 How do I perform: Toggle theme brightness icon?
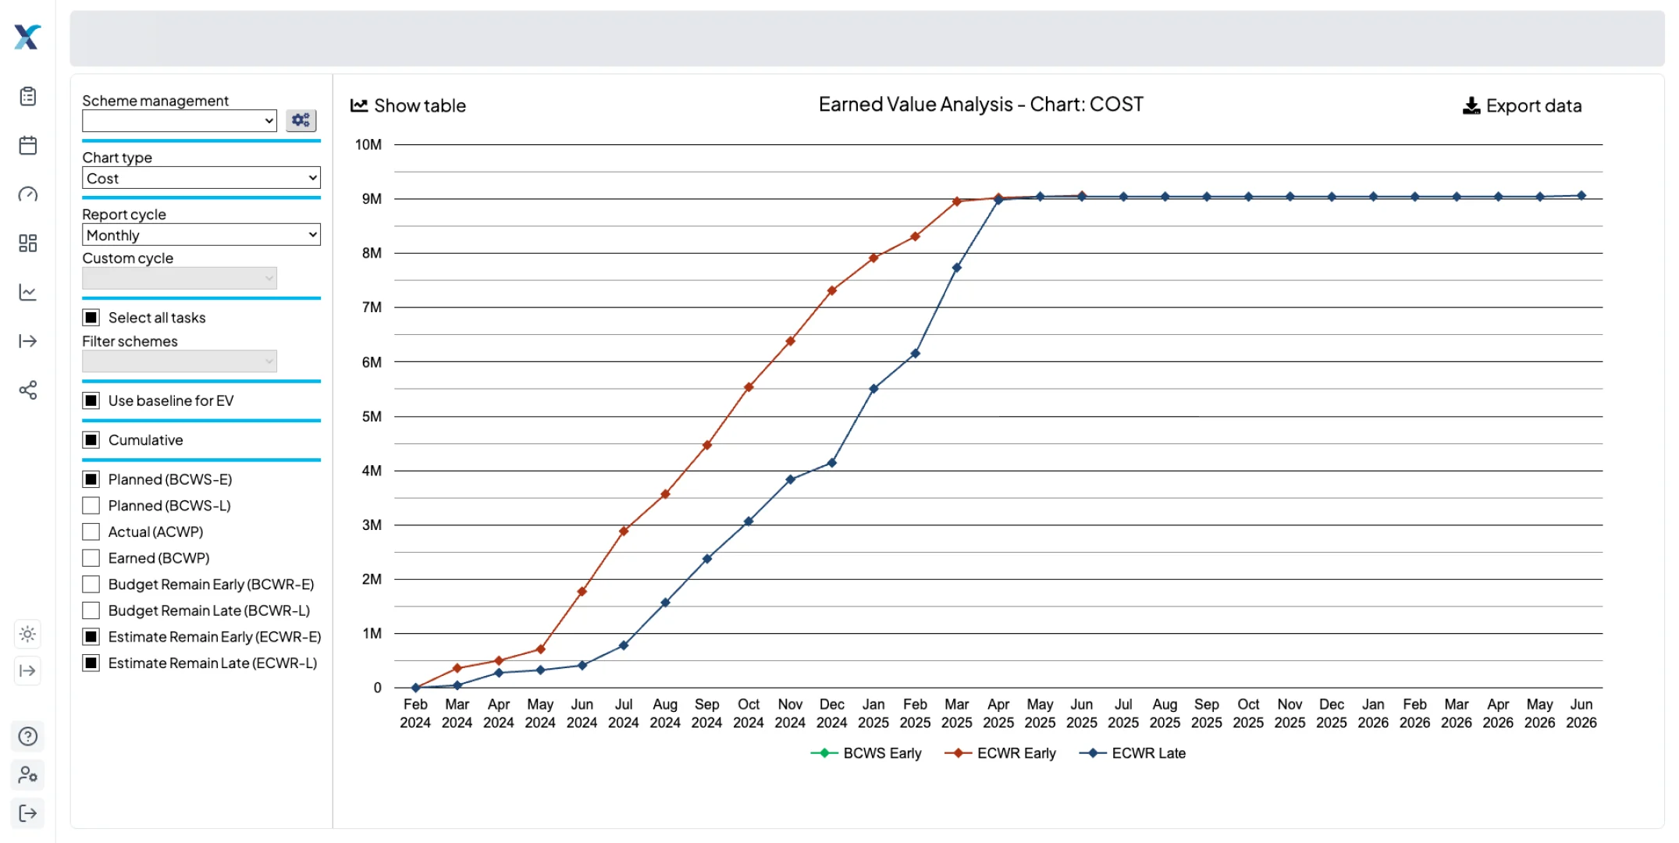pos(28,634)
